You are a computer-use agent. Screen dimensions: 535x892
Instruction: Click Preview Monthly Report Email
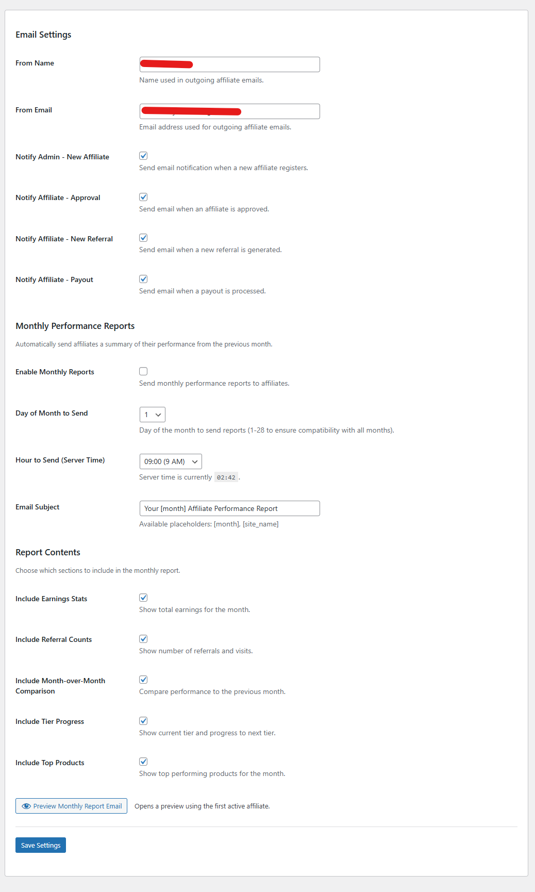point(71,805)
